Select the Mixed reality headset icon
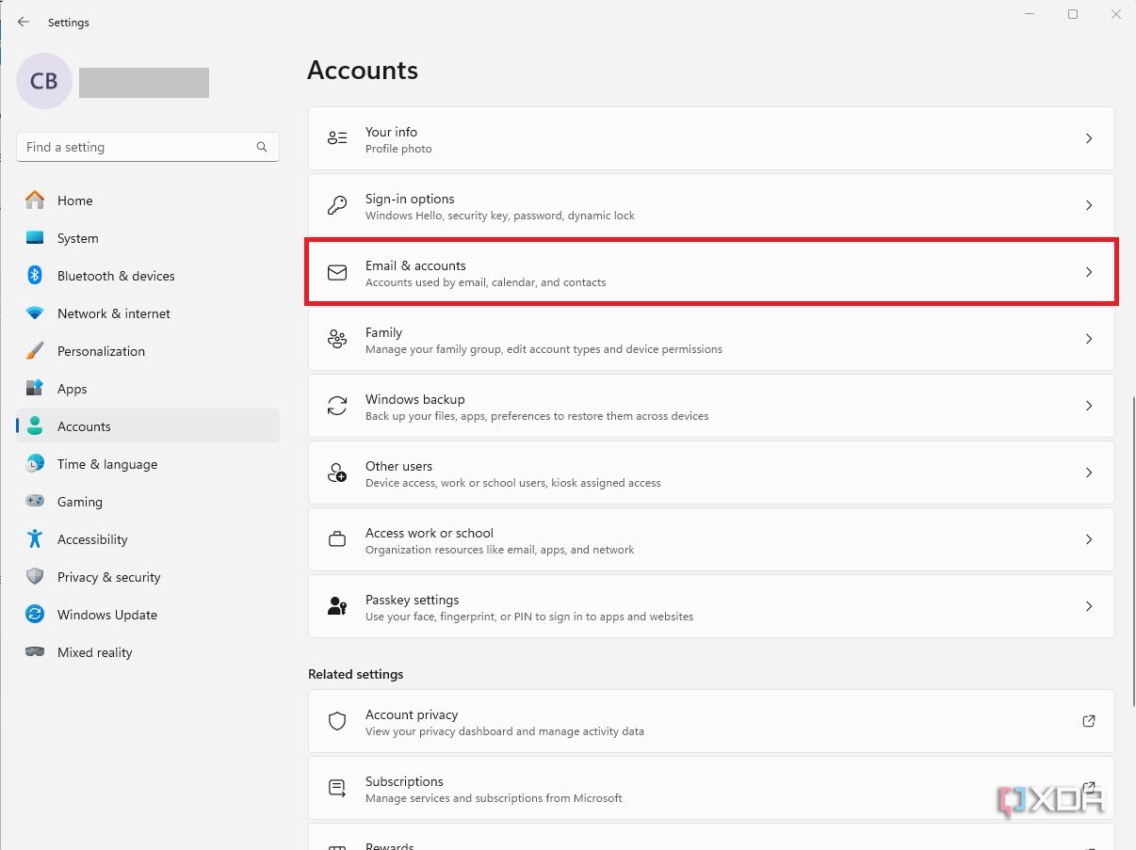This screenshot has height=850, width=1136. 35,652
